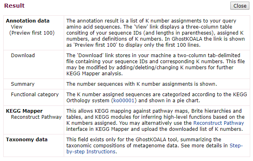Click the KEGG Orthology pie chart description
The image size is (253, 161).
[157, 97]
